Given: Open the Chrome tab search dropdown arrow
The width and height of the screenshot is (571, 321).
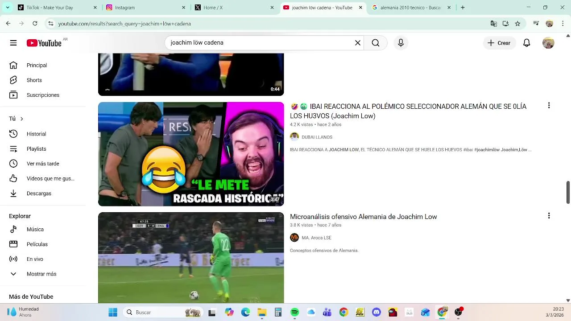Looking at the screenshot, I should [x=8, y=8].
